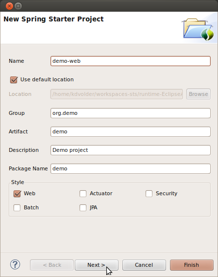Select the Artifact text field
The image size is (218, 277).
click(131, 131)
